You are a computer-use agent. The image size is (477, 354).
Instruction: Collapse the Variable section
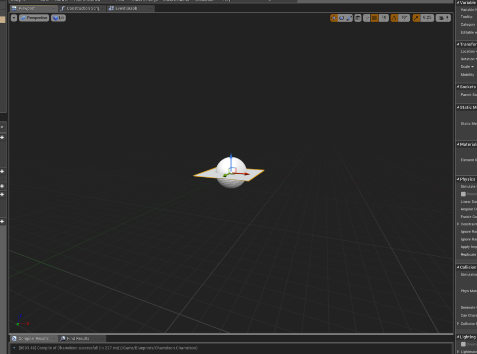tap(458, 2)
